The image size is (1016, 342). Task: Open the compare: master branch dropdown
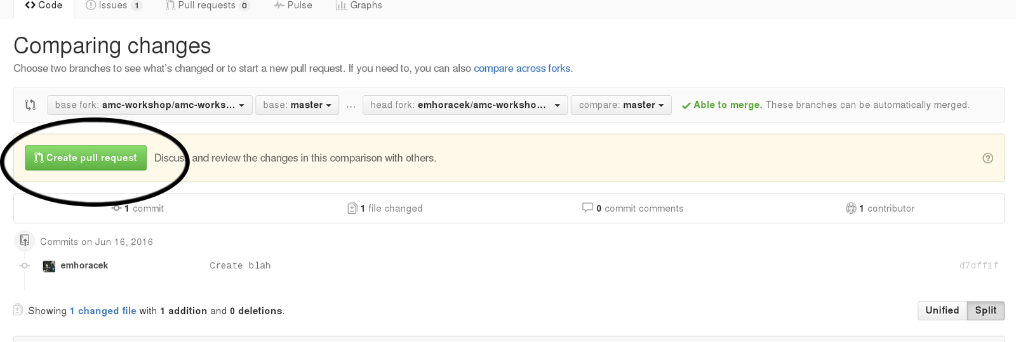[x=621, y=105]
